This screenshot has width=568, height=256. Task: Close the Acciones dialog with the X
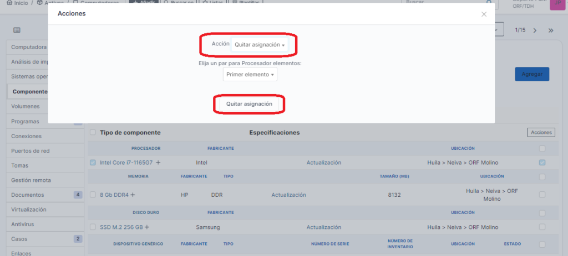pos(484,14)
